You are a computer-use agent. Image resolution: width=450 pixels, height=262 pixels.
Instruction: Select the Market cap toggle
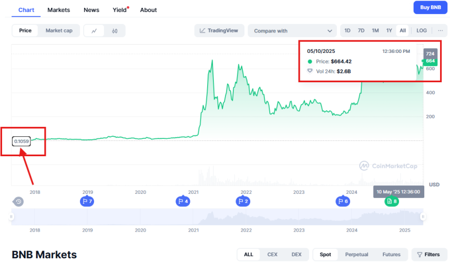coord(59,30)
